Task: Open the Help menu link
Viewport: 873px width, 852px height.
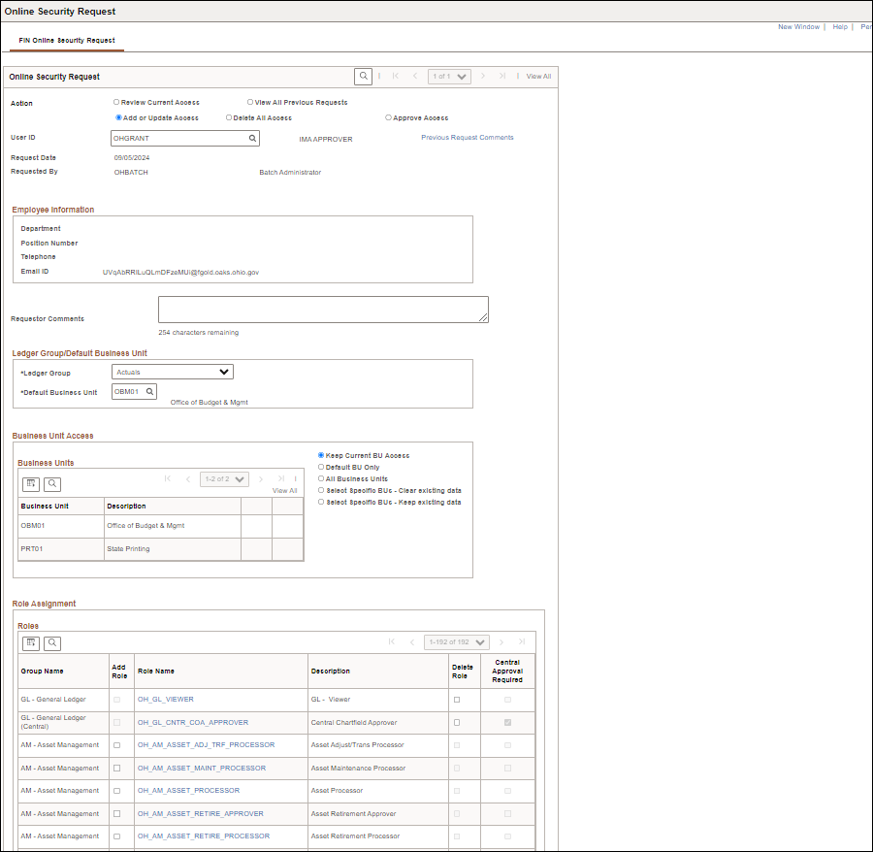Action: [x=840, y=27]
